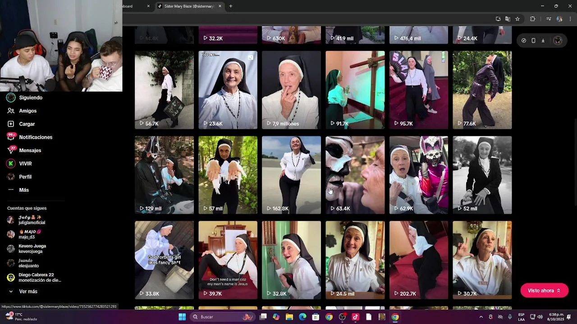The width and height of the screenshot is (577, 324).
Task: Open video thumbnail with 476,4 mil views
Action: pos(419,35)
